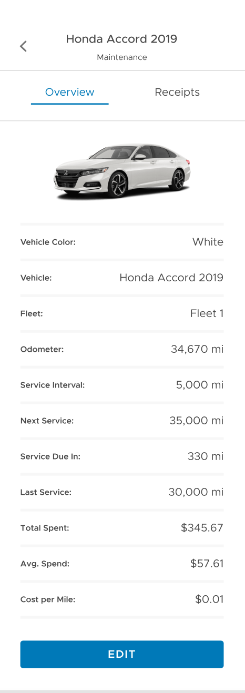Select the Service Interval 5,000 mi value
This screenshot has height=693, width=245.
200,385
